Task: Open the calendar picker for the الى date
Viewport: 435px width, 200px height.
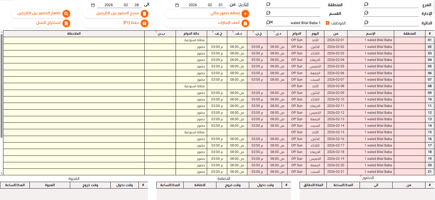Action: (93, 5)
